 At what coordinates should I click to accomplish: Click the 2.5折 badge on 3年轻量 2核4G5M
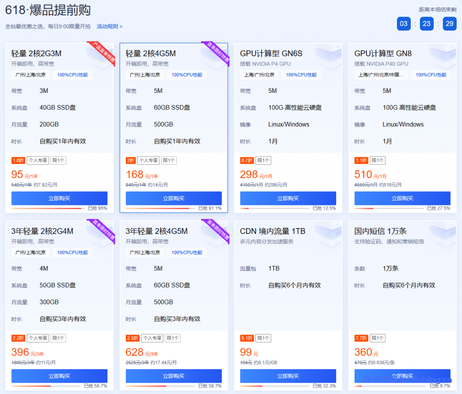(133, 338)
